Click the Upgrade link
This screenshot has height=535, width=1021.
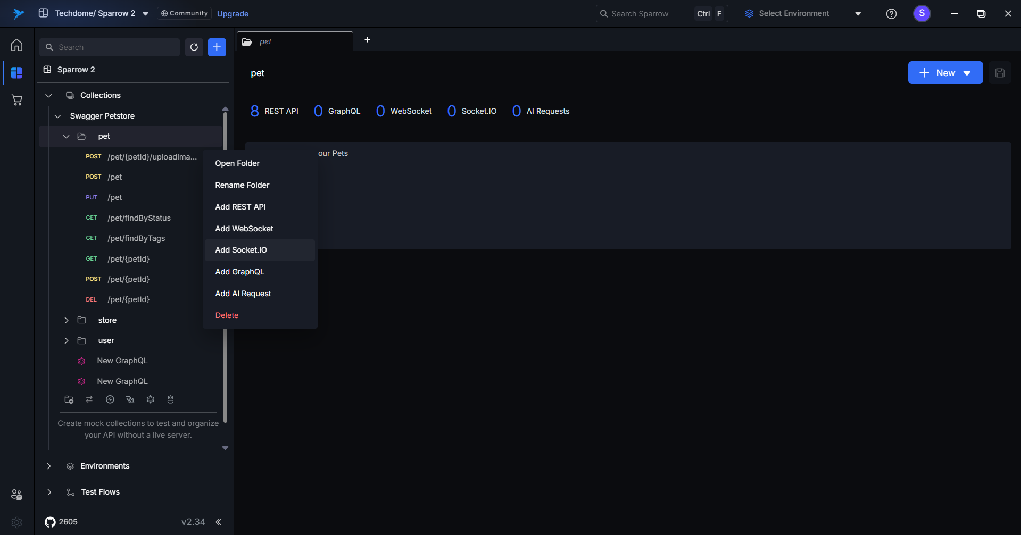tap(233, 14)
